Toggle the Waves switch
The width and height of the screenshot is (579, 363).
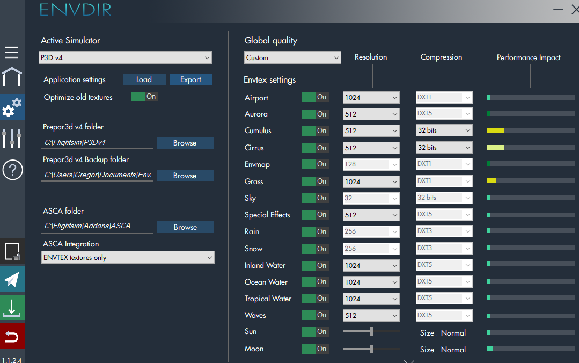coord(315,315)
